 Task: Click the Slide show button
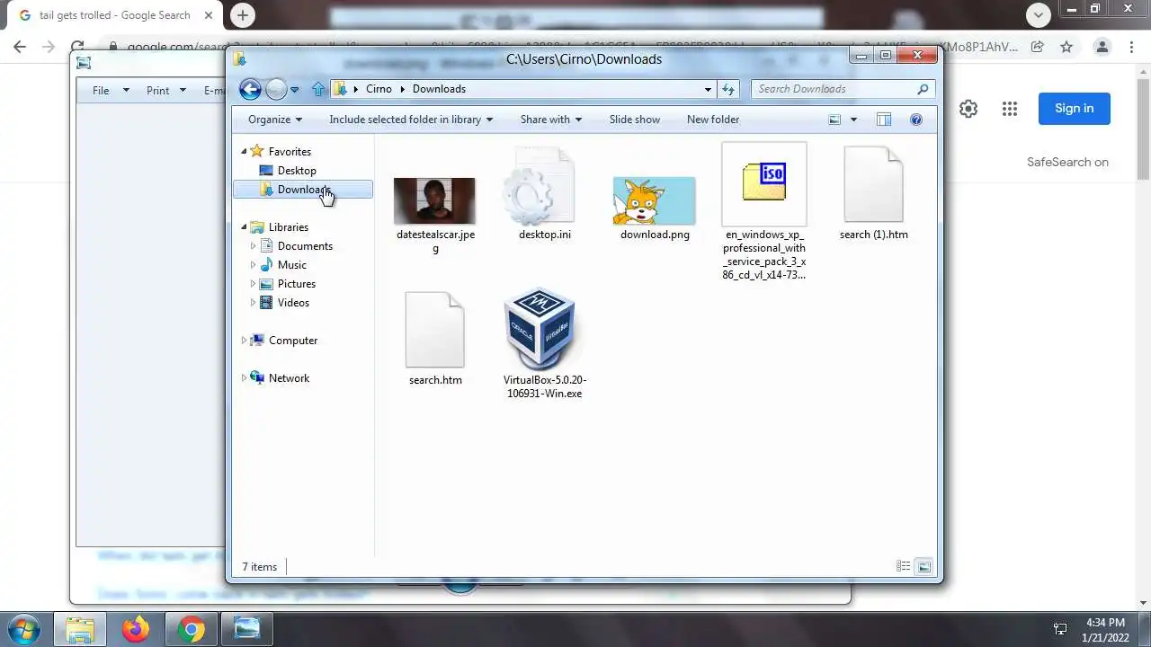[x=635, y=120]
